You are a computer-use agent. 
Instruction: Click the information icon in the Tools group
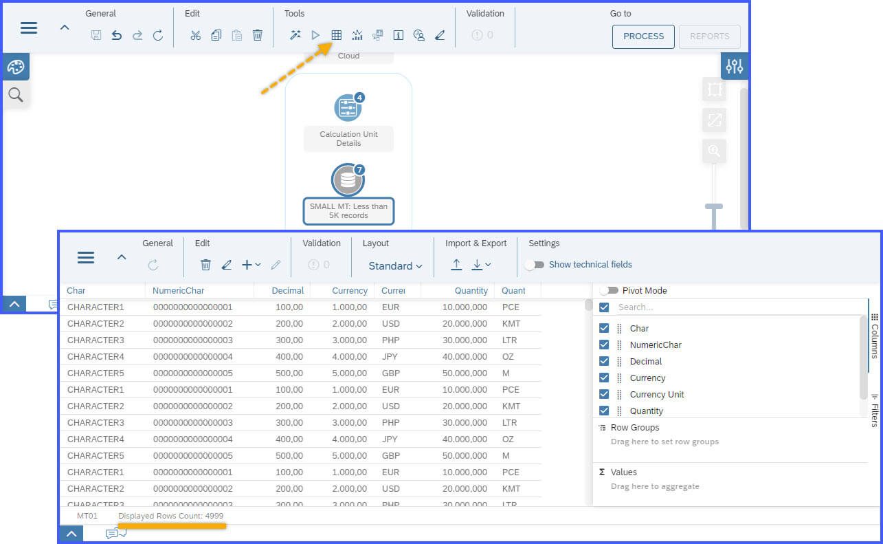pyautogui.click(x=398, y=34)
